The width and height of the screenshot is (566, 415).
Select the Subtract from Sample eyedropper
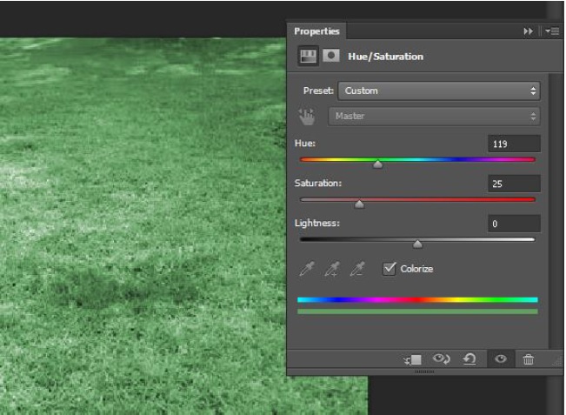(x=356, y=270)
